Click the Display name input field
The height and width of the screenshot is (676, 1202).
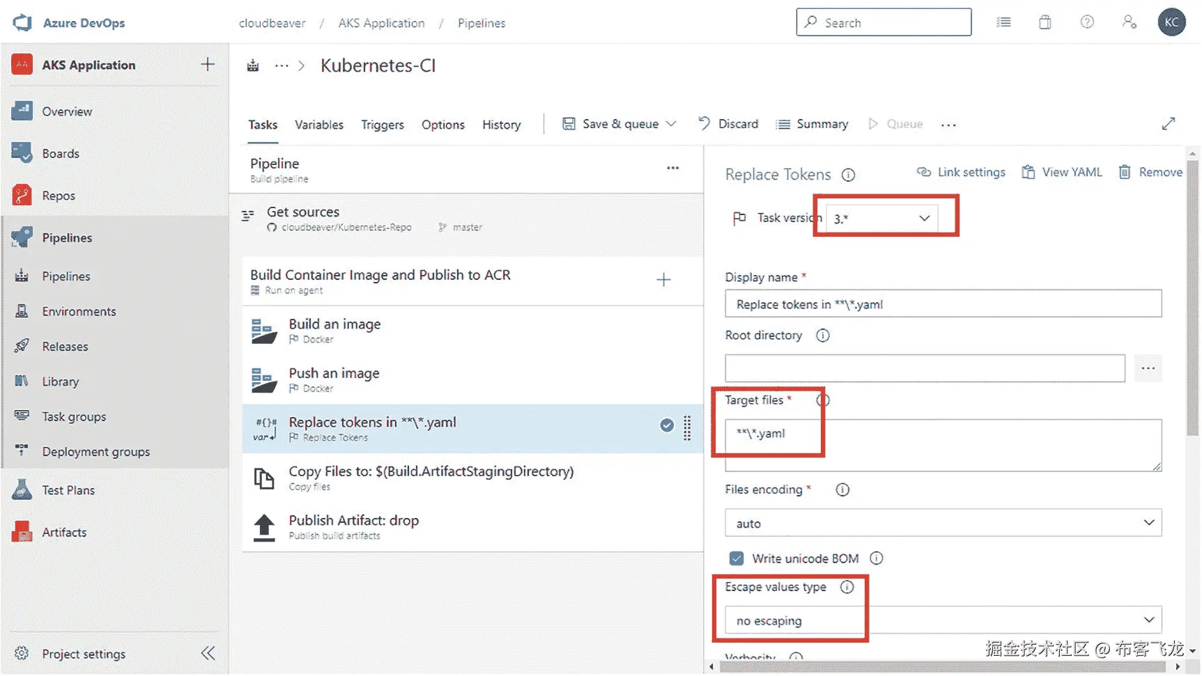click(943, 304)
